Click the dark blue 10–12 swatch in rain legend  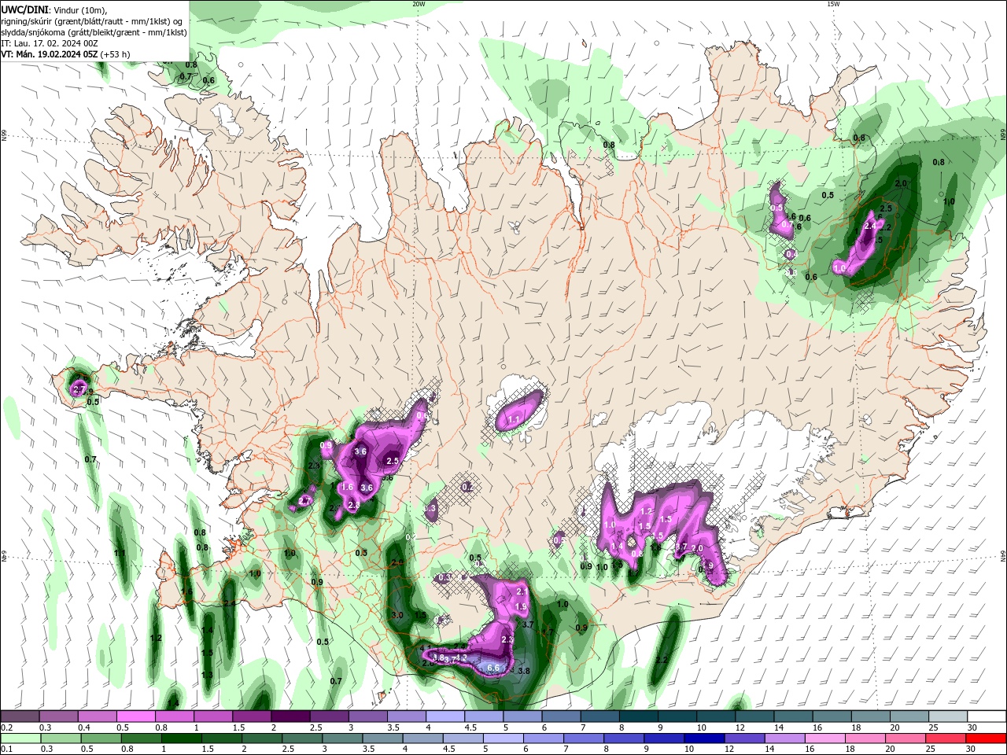pyautogui.click(x=703, y=738)
